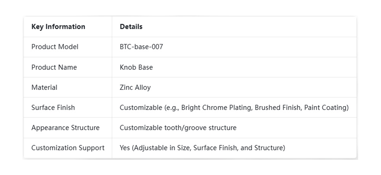
Task: Select the "Product Name" label cell
Action: tap(54, 67)
